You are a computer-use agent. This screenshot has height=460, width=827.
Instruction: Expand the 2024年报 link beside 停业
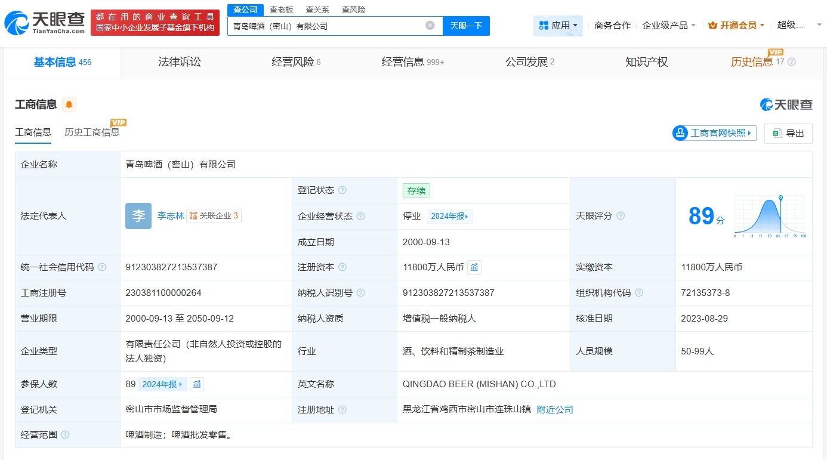[449, 216]
